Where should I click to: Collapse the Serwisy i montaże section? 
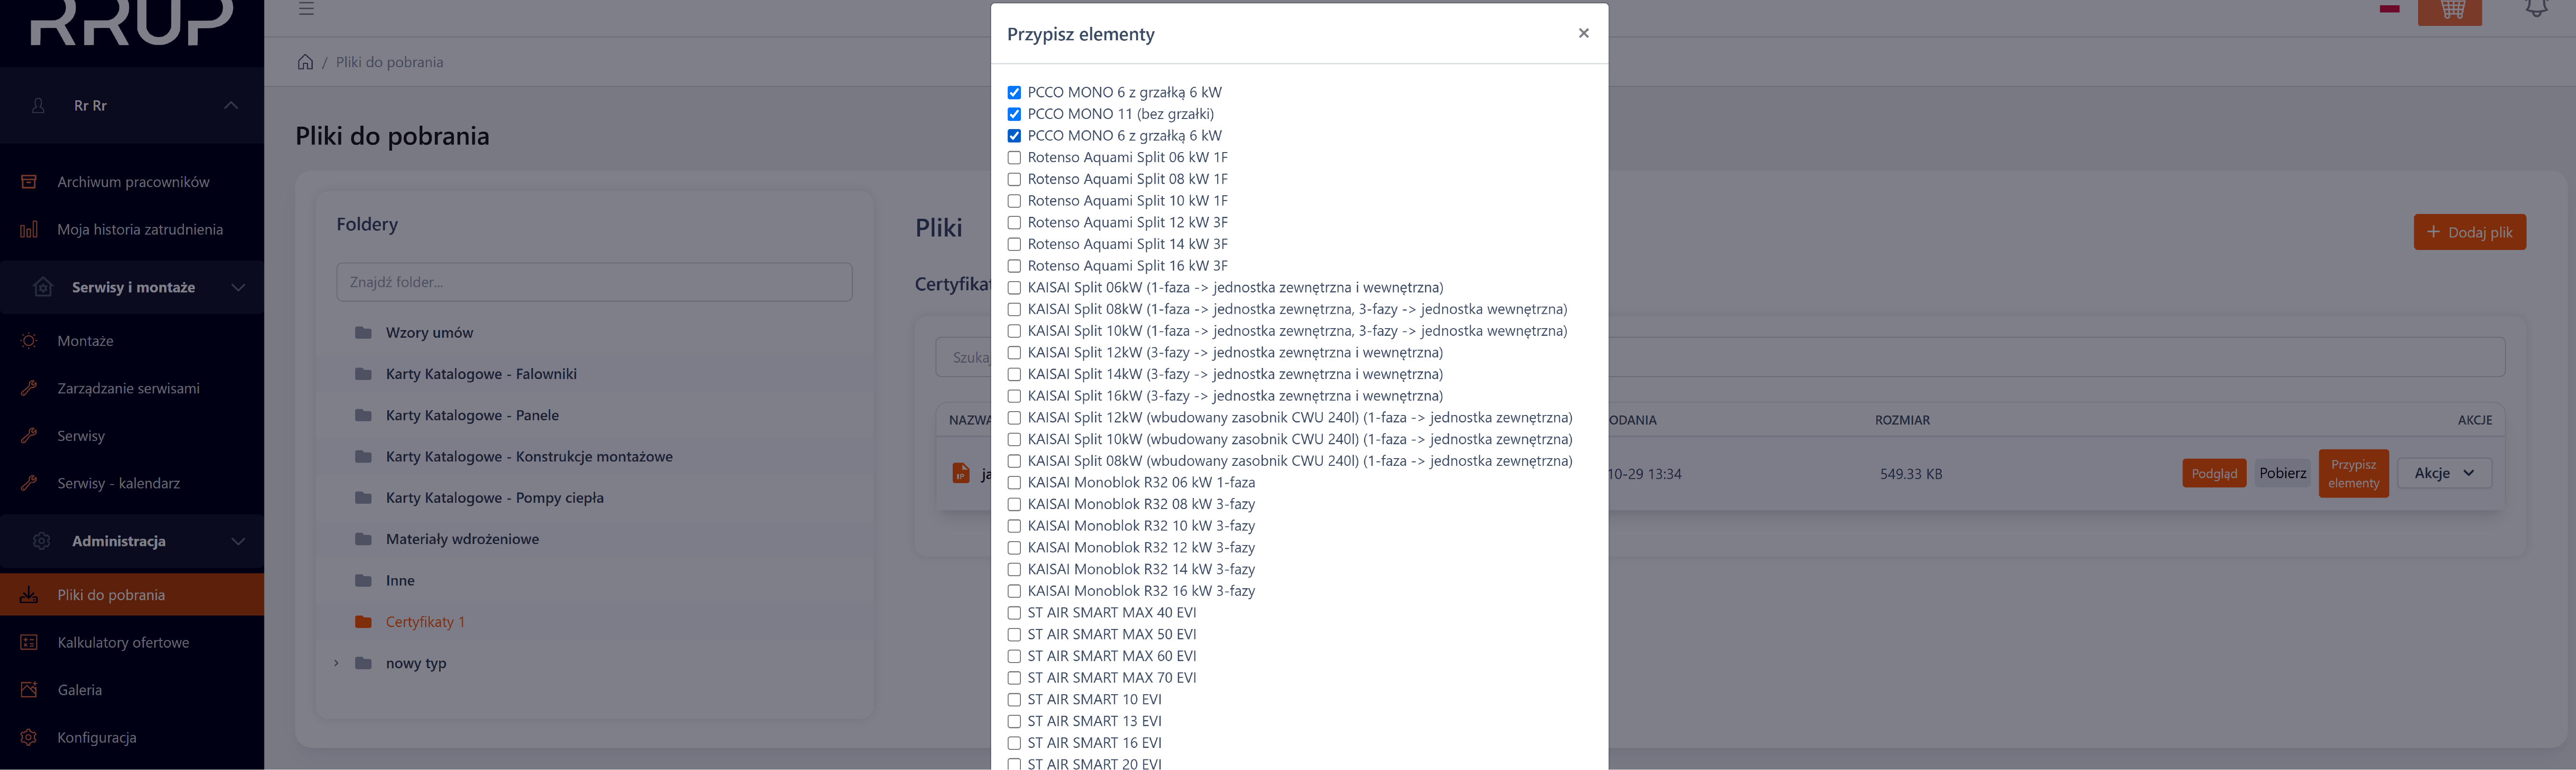click(x=238, y=288)
